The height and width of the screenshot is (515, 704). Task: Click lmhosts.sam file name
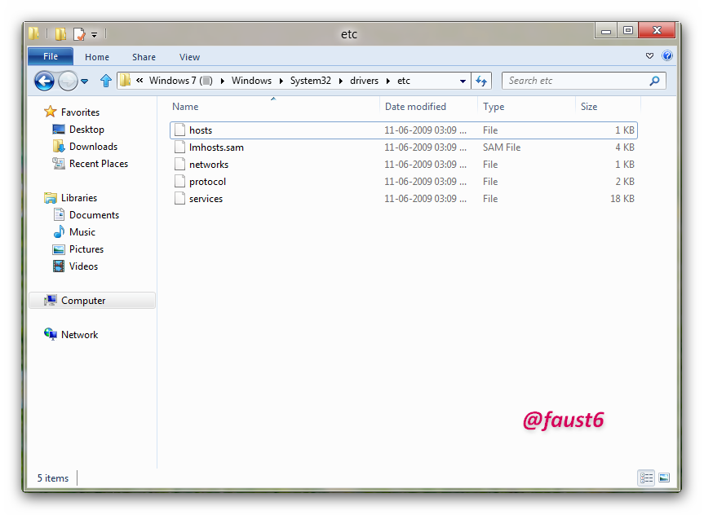(x=216, y=147)
